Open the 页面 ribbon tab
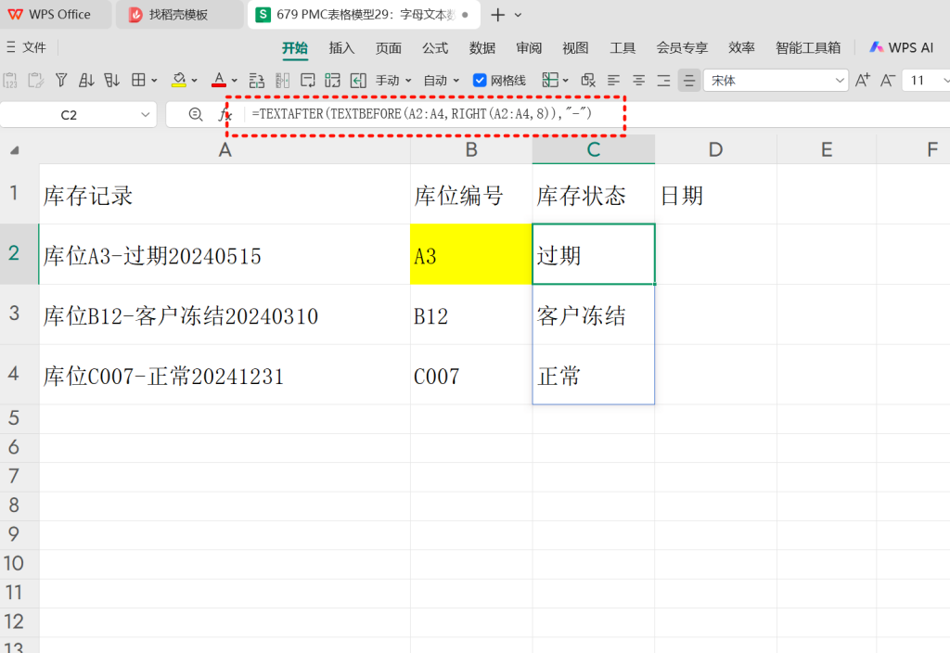 tap(389, 48)
